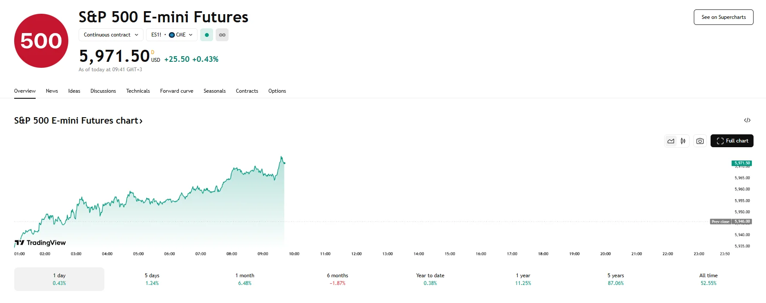Image resolution: width=766 pixels, height=303 pixels.
Task: Click the See on Supercharts button
Action: point(723,17)
